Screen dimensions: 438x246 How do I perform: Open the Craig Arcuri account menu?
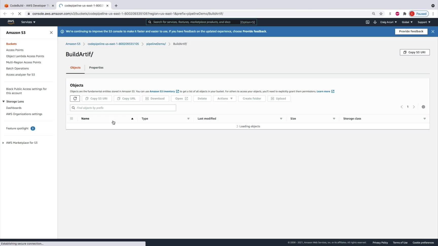pyautogui.click(x=388, y=22)
